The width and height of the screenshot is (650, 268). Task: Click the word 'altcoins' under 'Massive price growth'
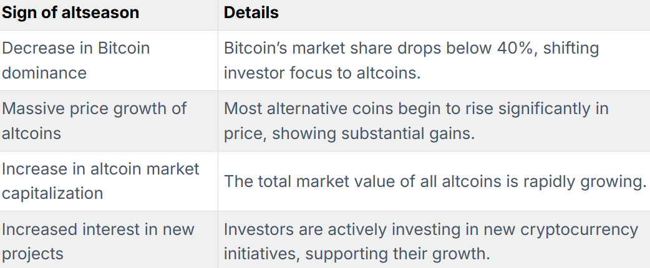pyautogui.click(x=32, y=133)
